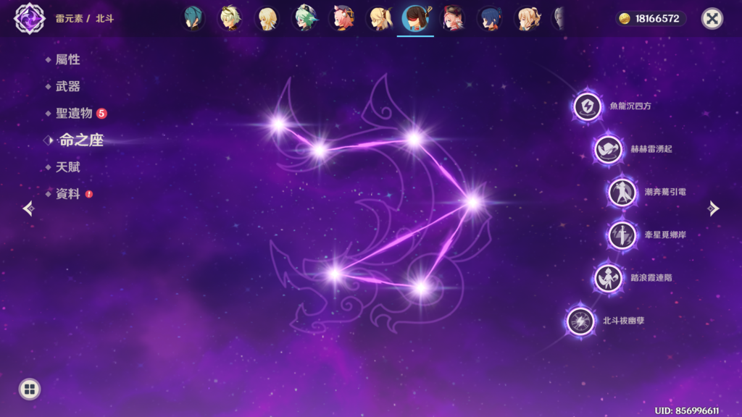Select the top-center constellation star
Viewport: 742px width, 417px height.
point(414,138)
